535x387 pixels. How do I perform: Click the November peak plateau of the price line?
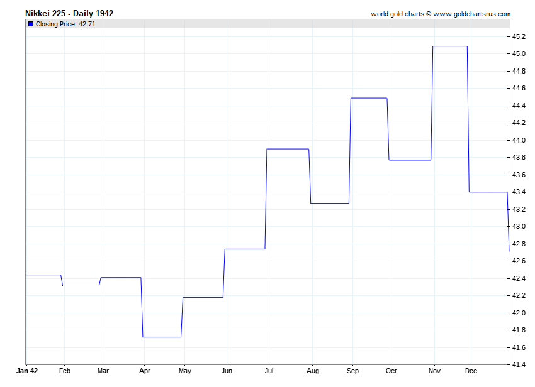point(450,46)
